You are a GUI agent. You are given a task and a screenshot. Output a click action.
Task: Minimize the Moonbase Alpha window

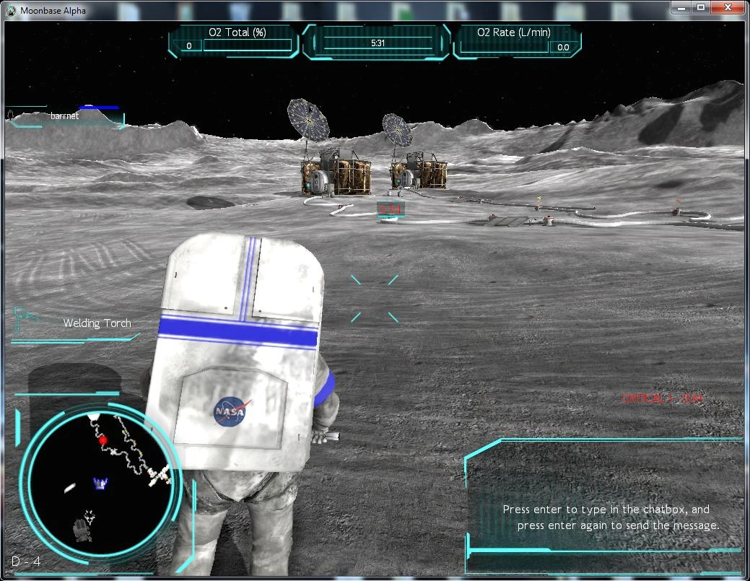tap(681, 8)
